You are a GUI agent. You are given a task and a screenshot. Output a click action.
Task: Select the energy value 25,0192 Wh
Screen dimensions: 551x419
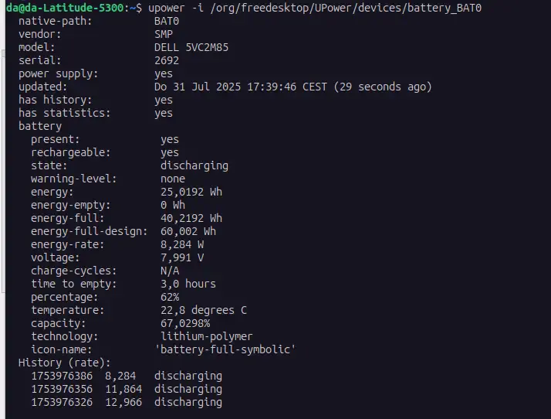[191, 192]
